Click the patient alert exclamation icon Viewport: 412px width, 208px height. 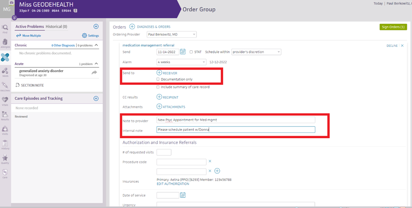click(x=75, y=11)
